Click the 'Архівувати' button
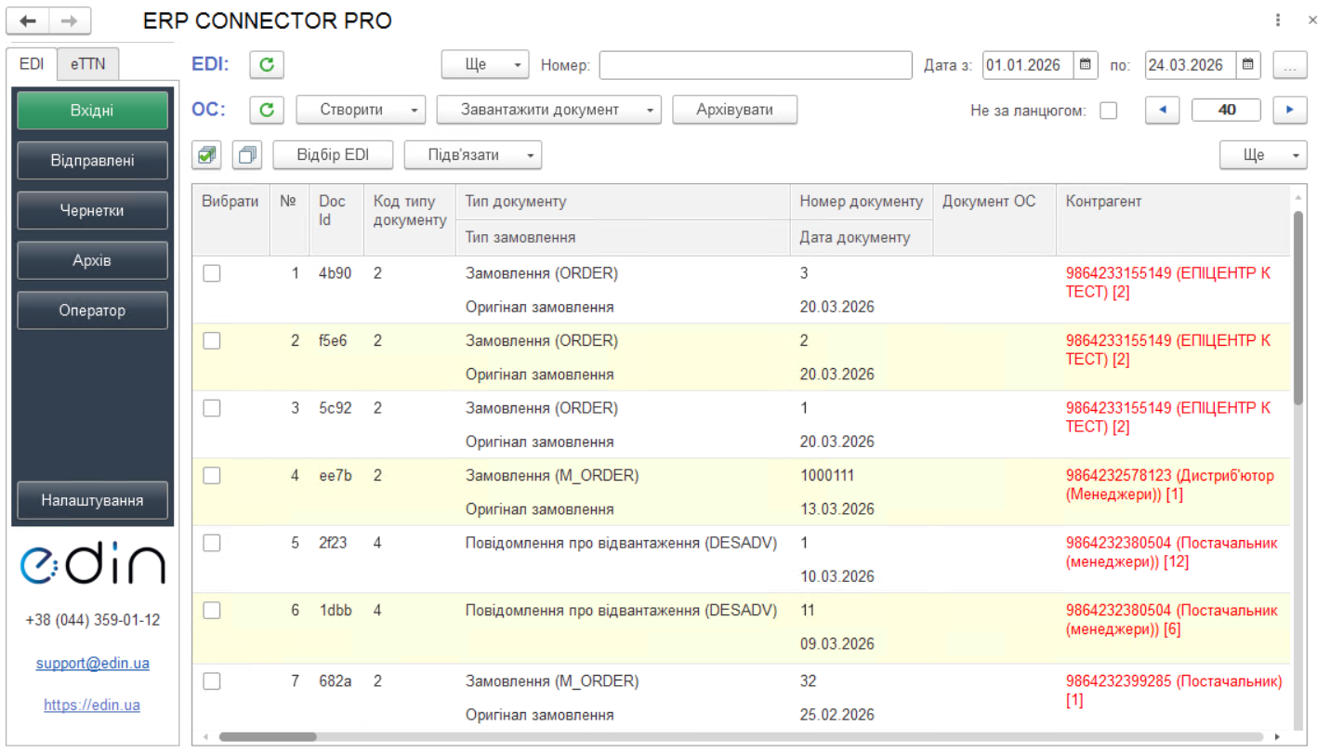This screenshot has width=1330, height=752. click(734, 110)
